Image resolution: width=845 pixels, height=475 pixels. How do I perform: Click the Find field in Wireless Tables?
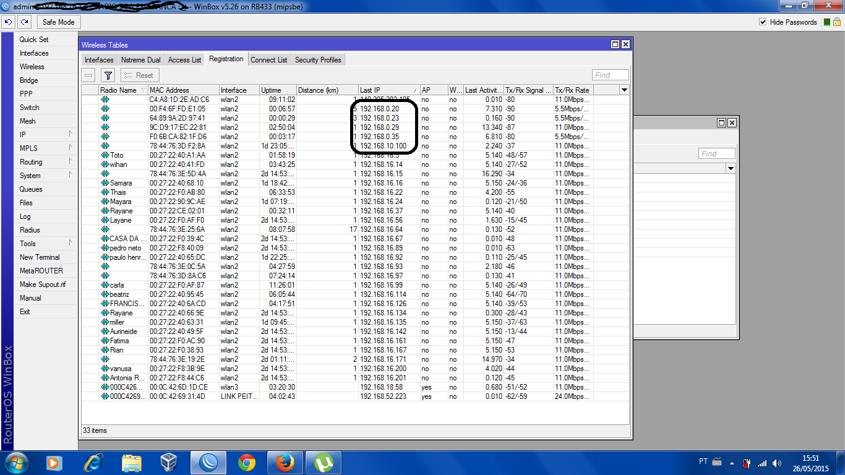[x=611, y=75]
